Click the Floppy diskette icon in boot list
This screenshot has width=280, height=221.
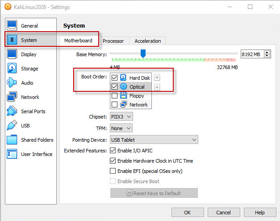123,95
